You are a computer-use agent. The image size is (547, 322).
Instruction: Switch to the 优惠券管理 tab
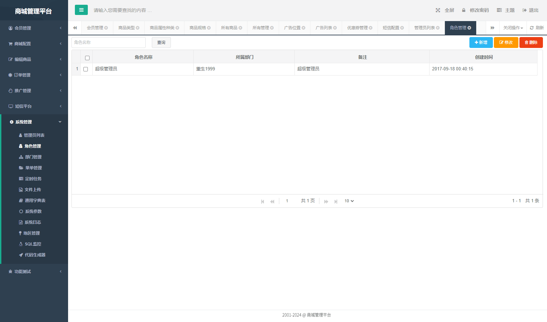point(357,28)
